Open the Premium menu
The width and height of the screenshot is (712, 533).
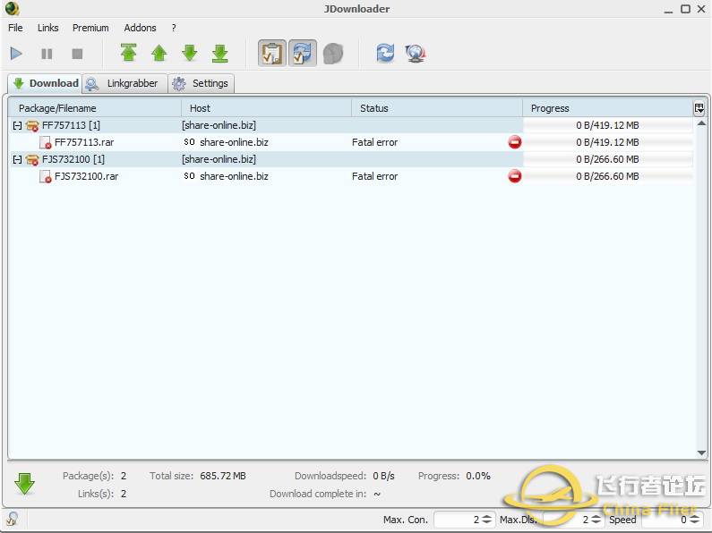pyautogui.click(x=90, y=28)
